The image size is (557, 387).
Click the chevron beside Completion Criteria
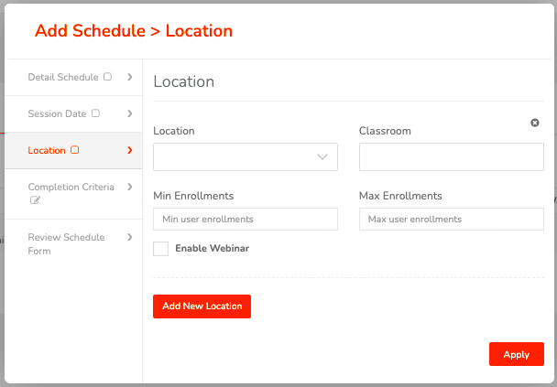coord(130,187)
